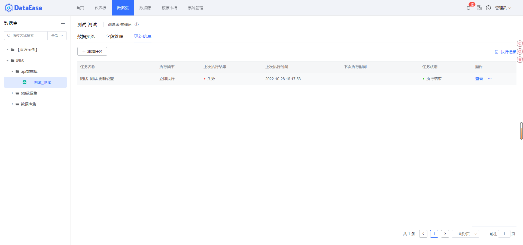Open the help question mark icon
This screenshot has height=245, width=523.
tap(488, 8)
